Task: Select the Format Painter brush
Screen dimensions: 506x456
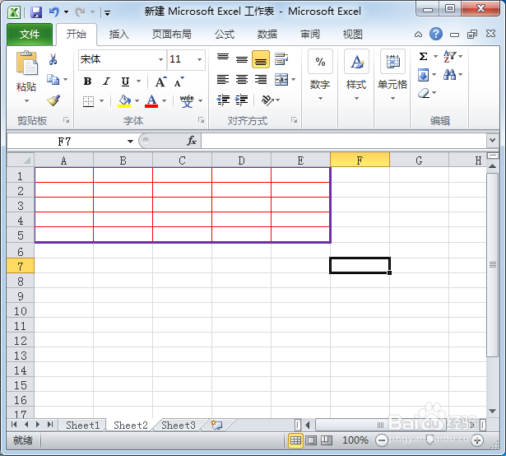Action: click(x=53, y=100)
